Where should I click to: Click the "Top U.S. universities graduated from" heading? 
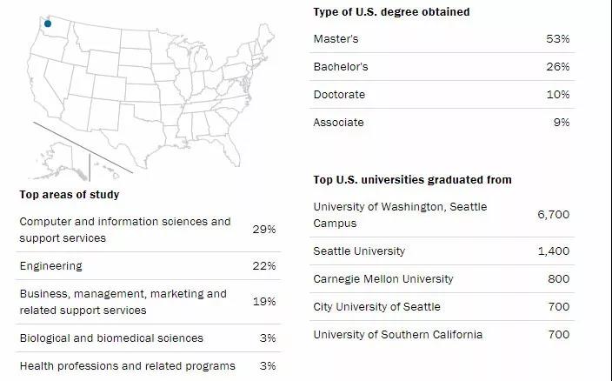(x=412, y=180)
